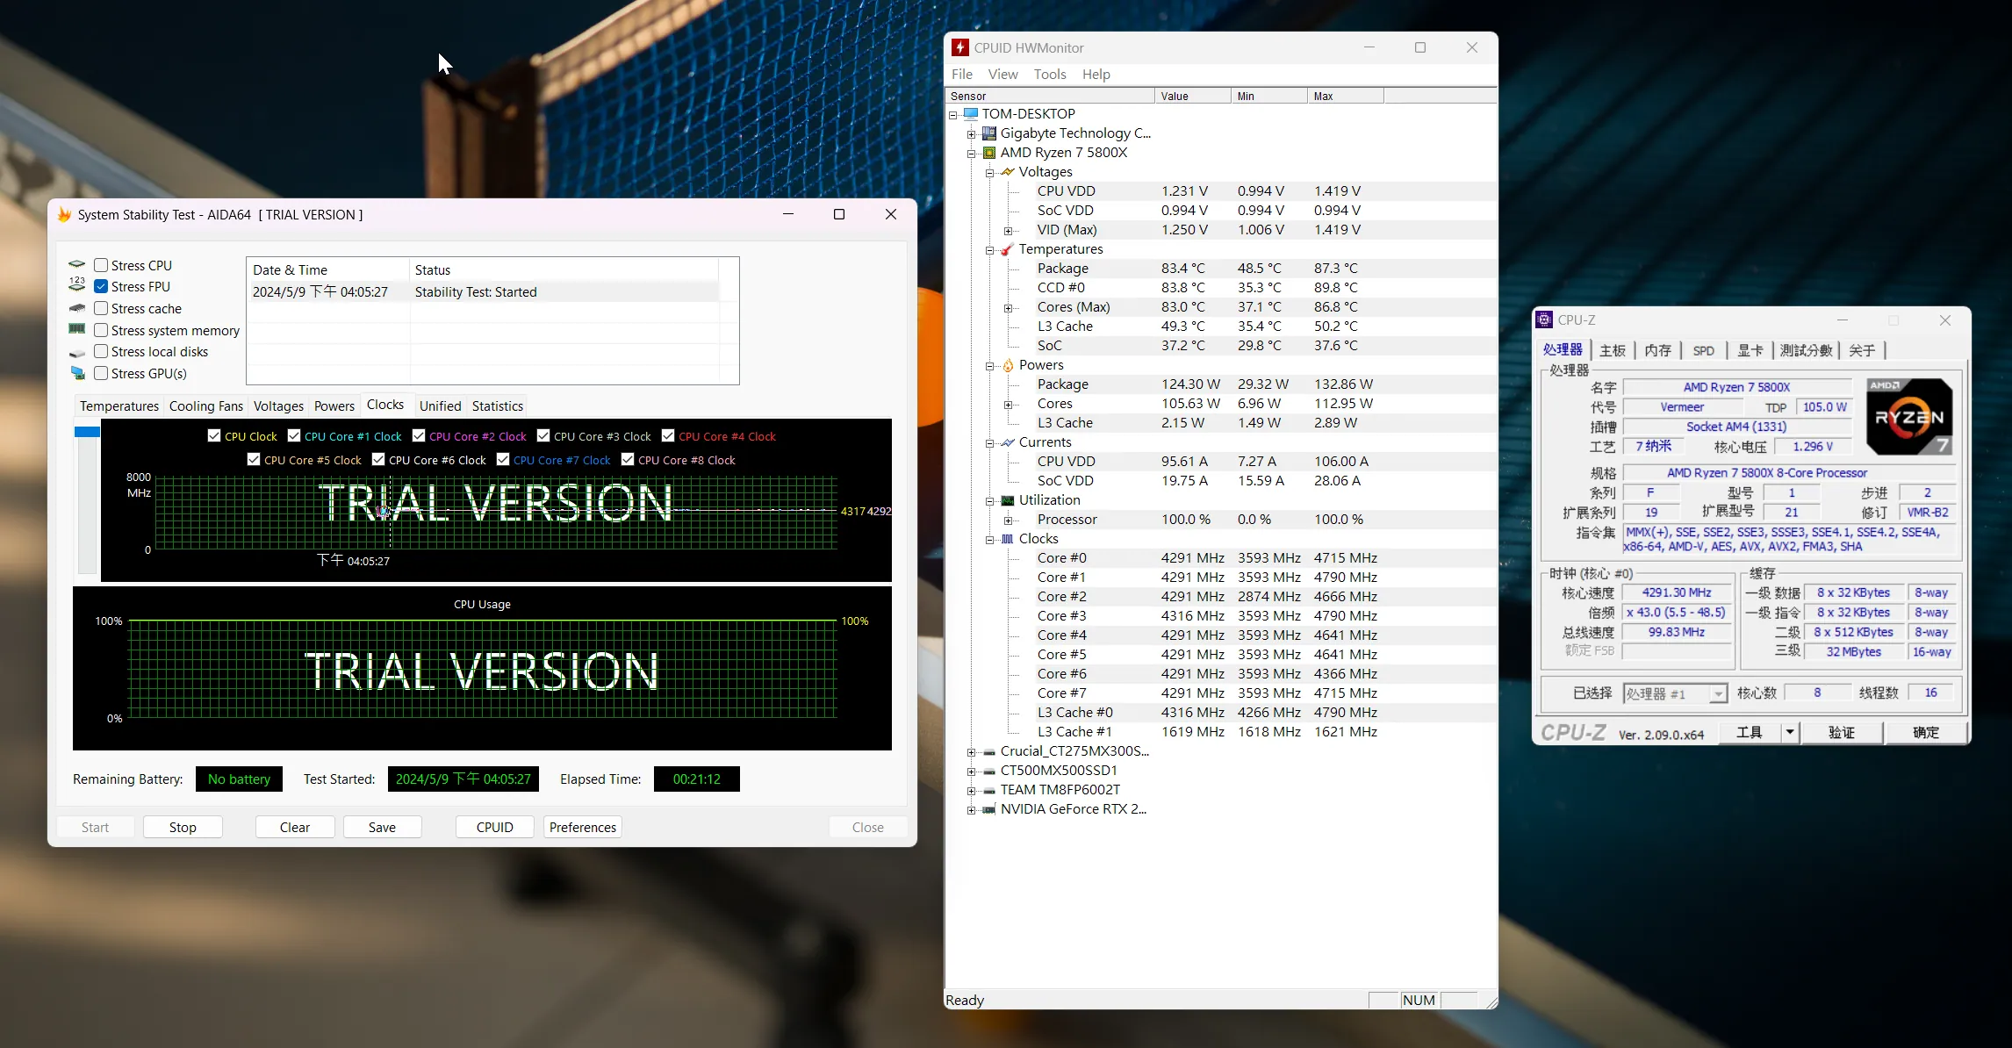Click the TOM-DESKTOP computer icon
The width and height of the screenshot is (2012, 1048).
pos(970,114)
